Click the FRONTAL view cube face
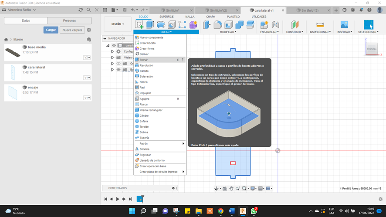The width and height of the screenshot is (386, 217). tap(372, 49)
